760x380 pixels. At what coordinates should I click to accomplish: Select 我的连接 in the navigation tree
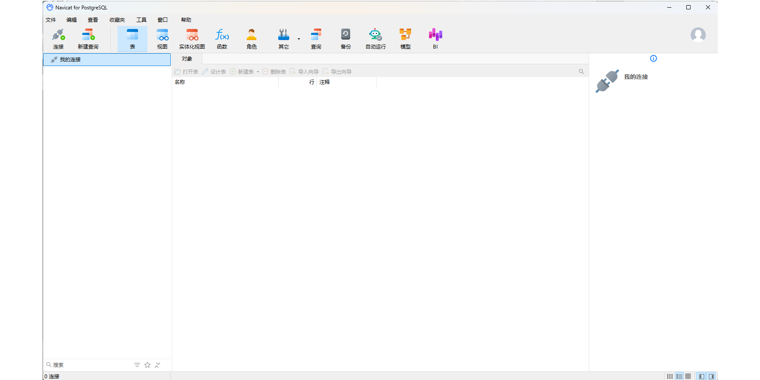click(70, 60)
